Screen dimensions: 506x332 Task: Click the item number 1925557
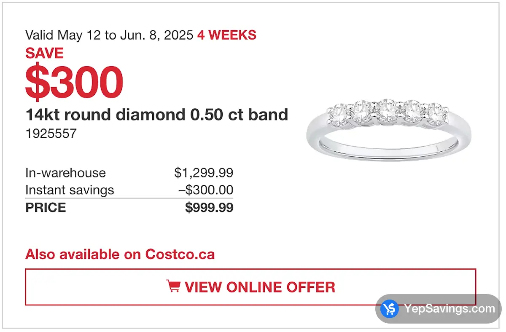pyautogui.click(x=51, y=134)
